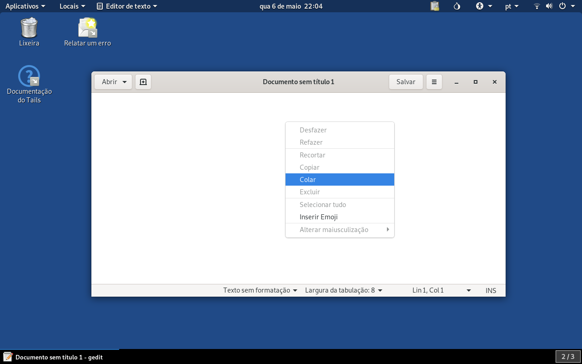Select Desfazer in context menu

[340, 130]
